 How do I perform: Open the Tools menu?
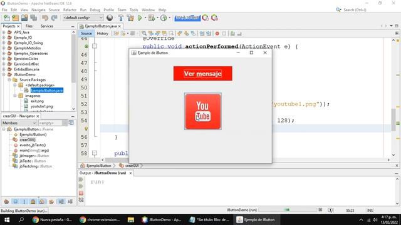pos(133,10)
